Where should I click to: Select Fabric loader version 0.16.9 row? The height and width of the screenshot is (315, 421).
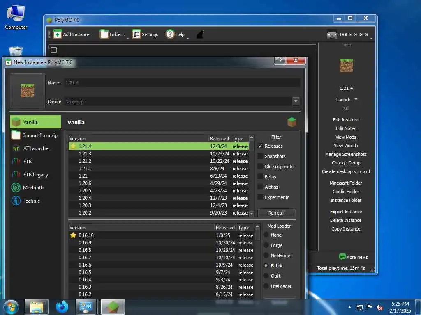point(161,243)
